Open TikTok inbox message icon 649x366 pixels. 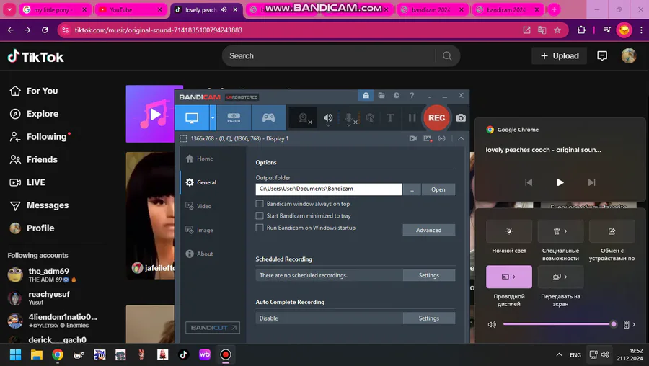tap(602, 55)
